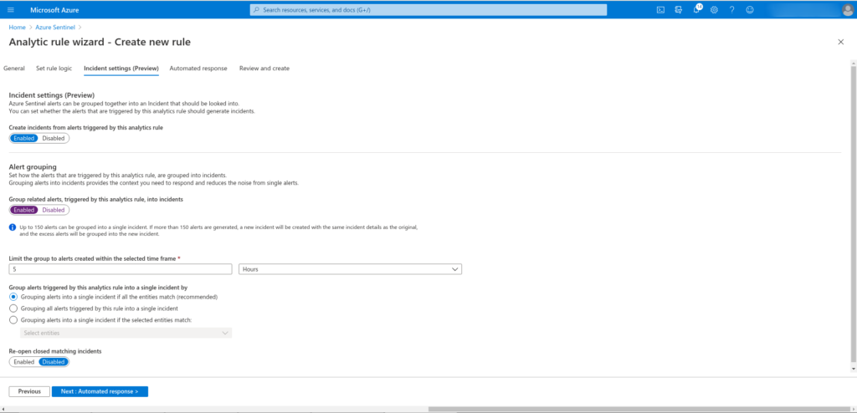The image size is (857, 413).
Task: Open the Select entities dropdown
Action: coord(126,333)
